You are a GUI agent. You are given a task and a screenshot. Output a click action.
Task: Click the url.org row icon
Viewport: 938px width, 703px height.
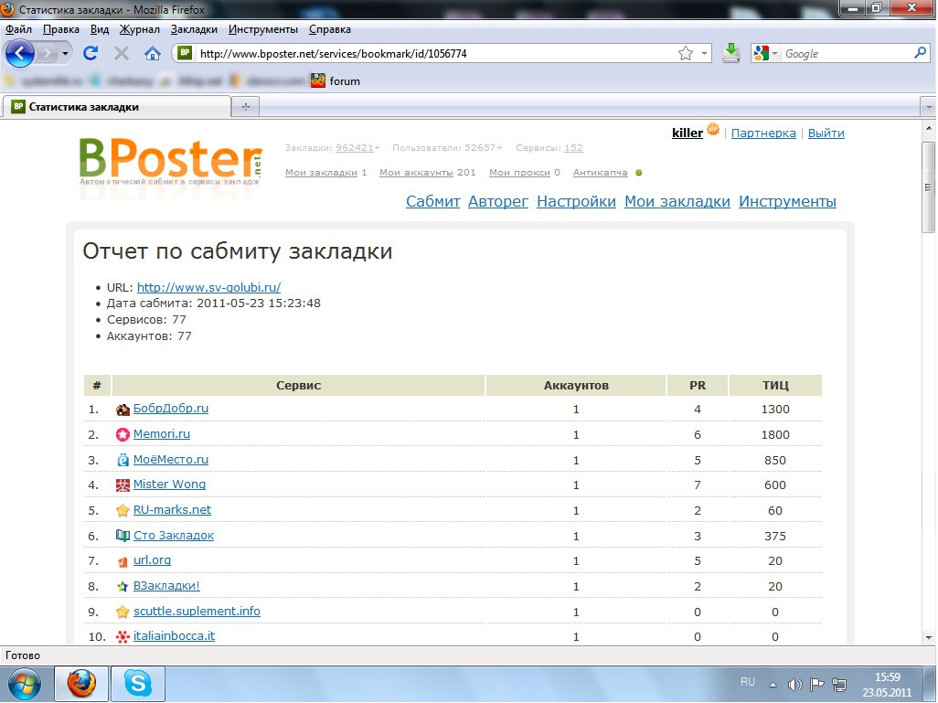point(123,561)
